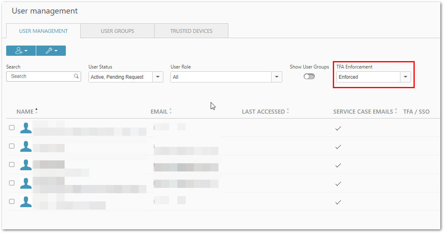Open the add user button menu
This screenshot has width=444, height=233.
pos(21,50)
